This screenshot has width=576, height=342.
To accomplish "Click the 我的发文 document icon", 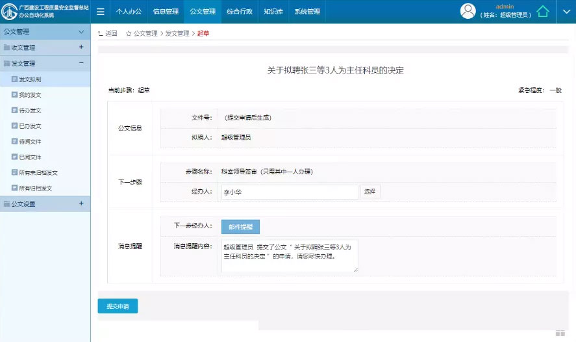I will 14,95.
